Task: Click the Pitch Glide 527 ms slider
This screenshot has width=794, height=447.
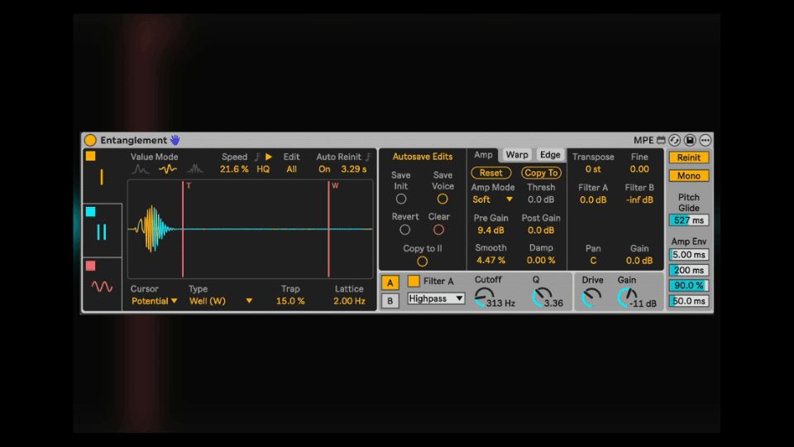Action: click(689, 220)
